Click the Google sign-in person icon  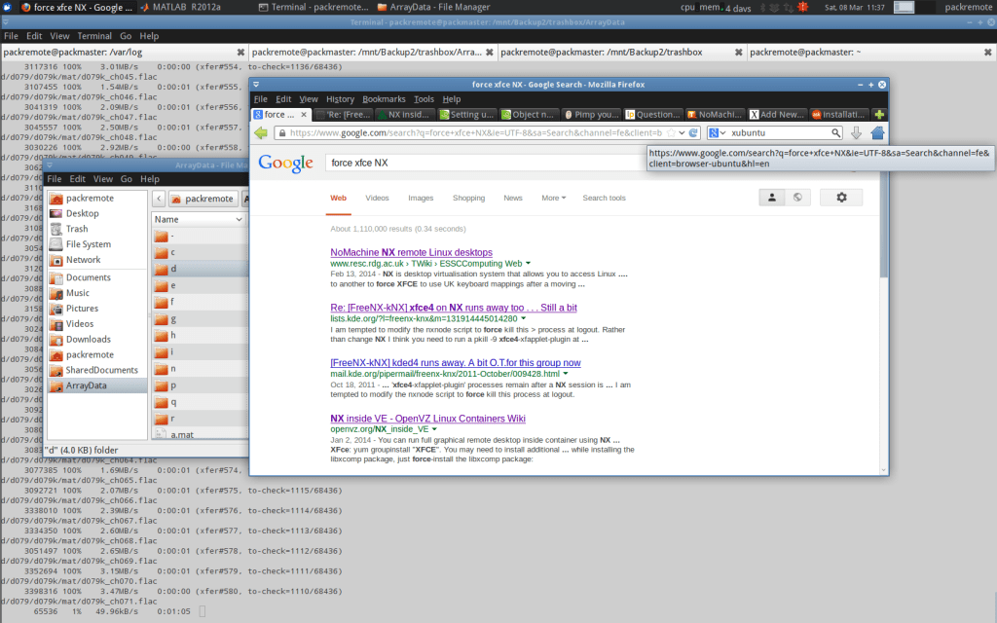click(x=771, y=197)
